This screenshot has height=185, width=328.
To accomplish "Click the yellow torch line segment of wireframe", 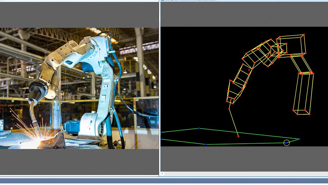I will 234,123.
